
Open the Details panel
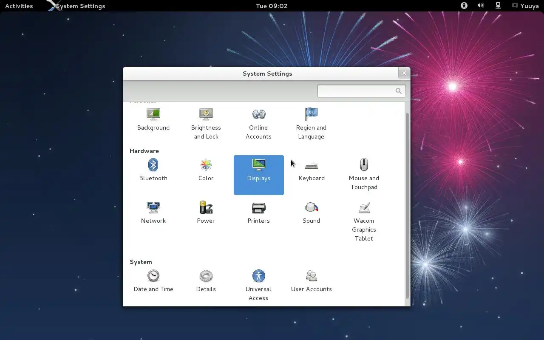206,281
